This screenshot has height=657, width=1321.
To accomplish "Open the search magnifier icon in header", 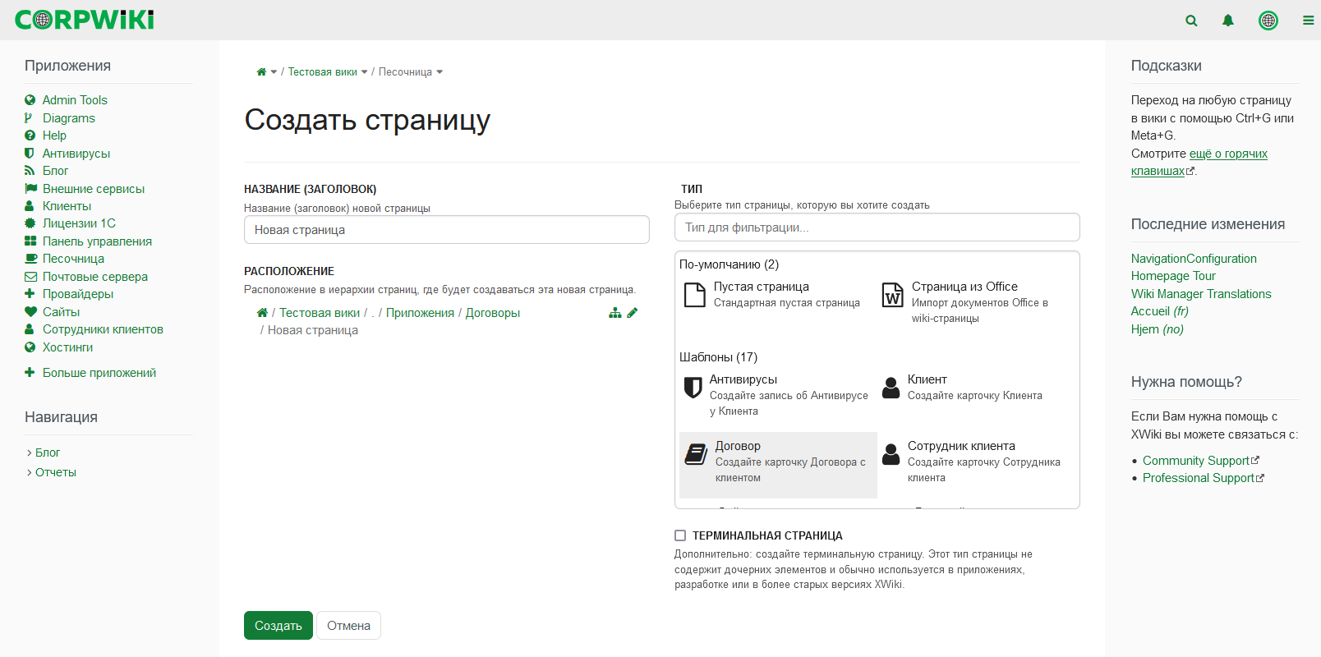I will (1191, 21).
